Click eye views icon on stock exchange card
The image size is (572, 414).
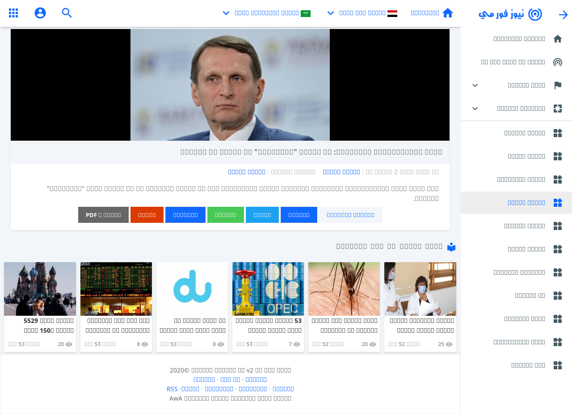point(145,344)
